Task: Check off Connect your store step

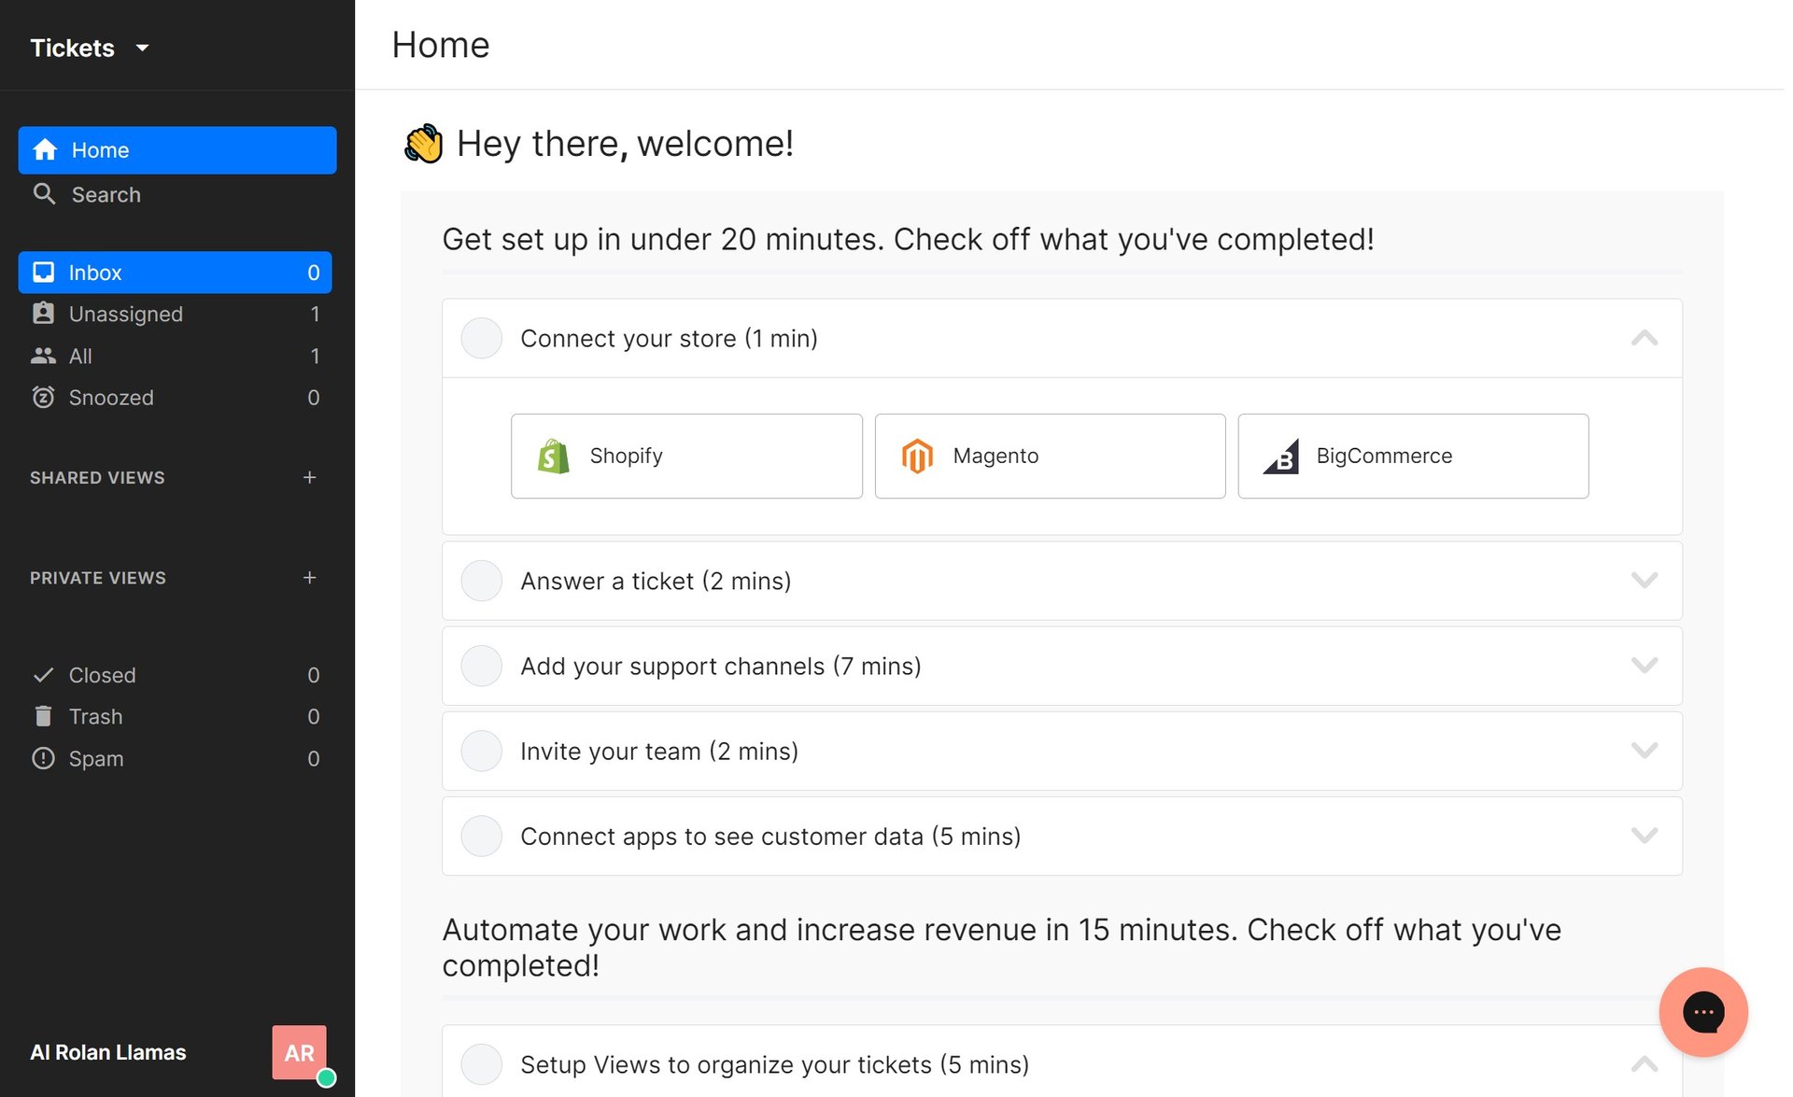Action: [482, 339]
